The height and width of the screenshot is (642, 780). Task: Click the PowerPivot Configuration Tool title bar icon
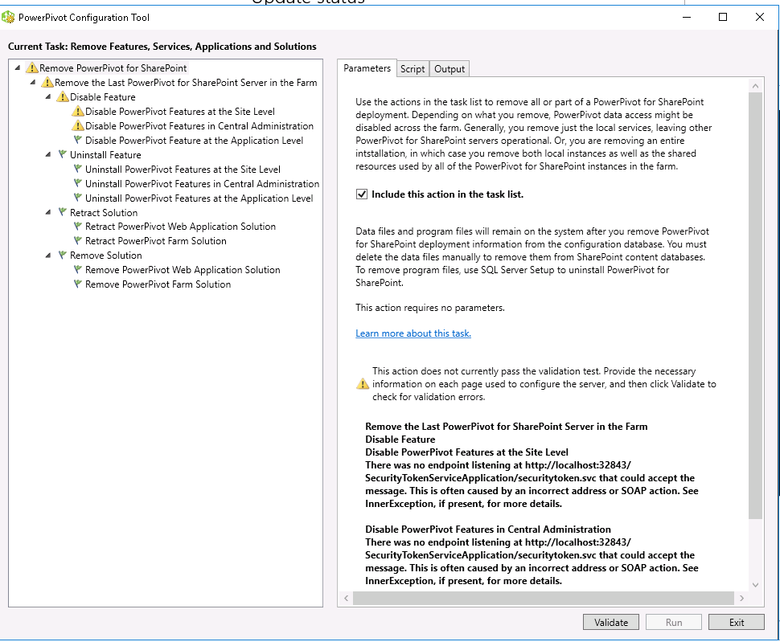click(x=10, y=17)
